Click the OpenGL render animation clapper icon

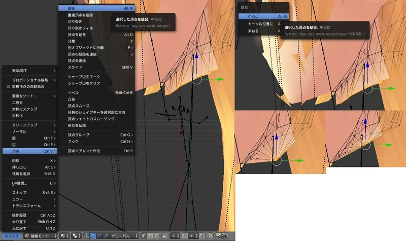(224, 236)
